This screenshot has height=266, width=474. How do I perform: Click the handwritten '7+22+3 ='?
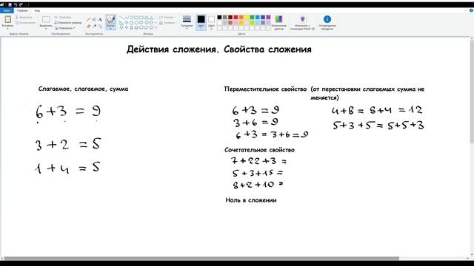pos(258,161)
